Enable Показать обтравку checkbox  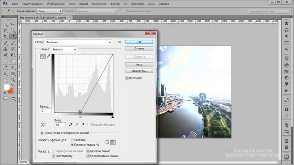[x=89, y=124]
